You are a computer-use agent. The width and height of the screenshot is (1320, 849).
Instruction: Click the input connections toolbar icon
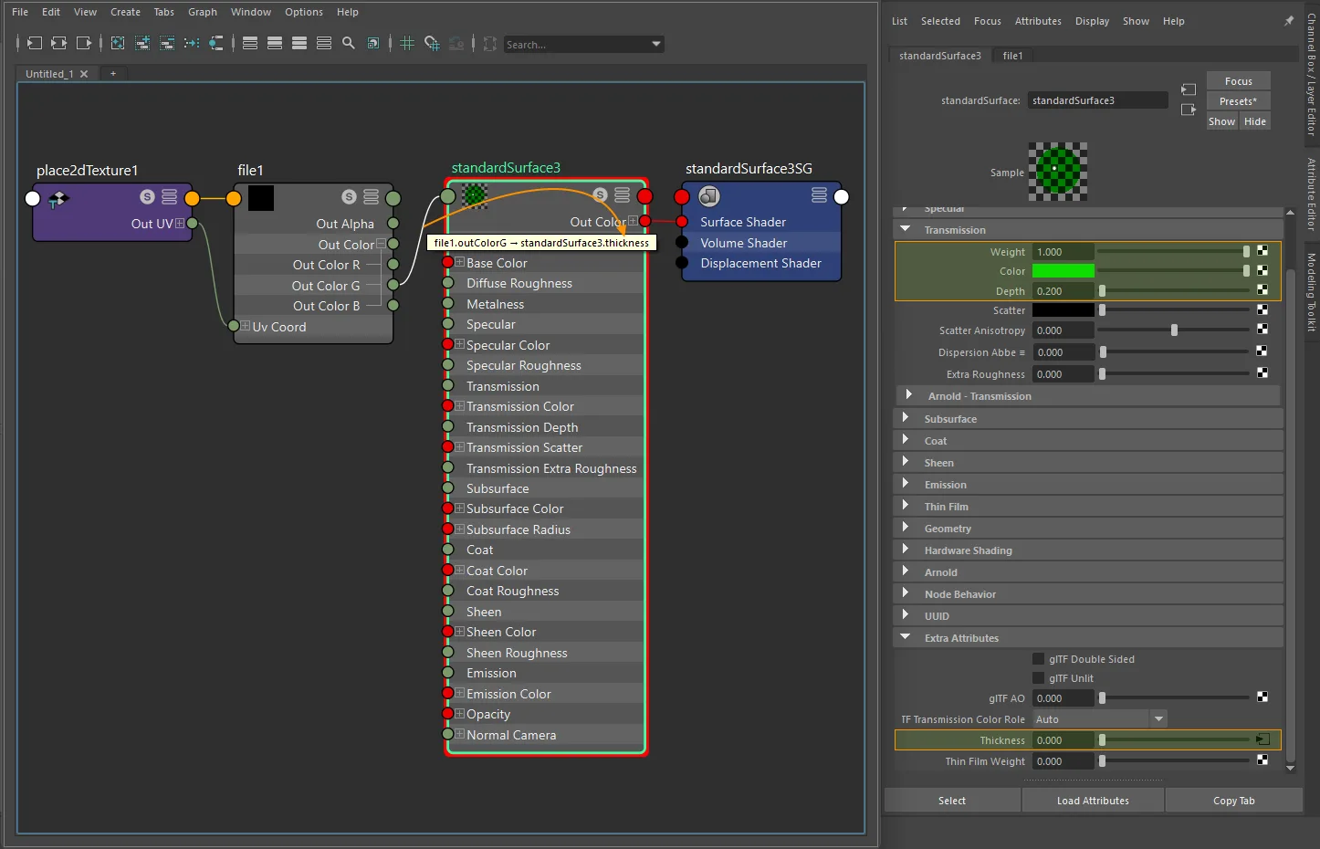[x=34, y=43]
